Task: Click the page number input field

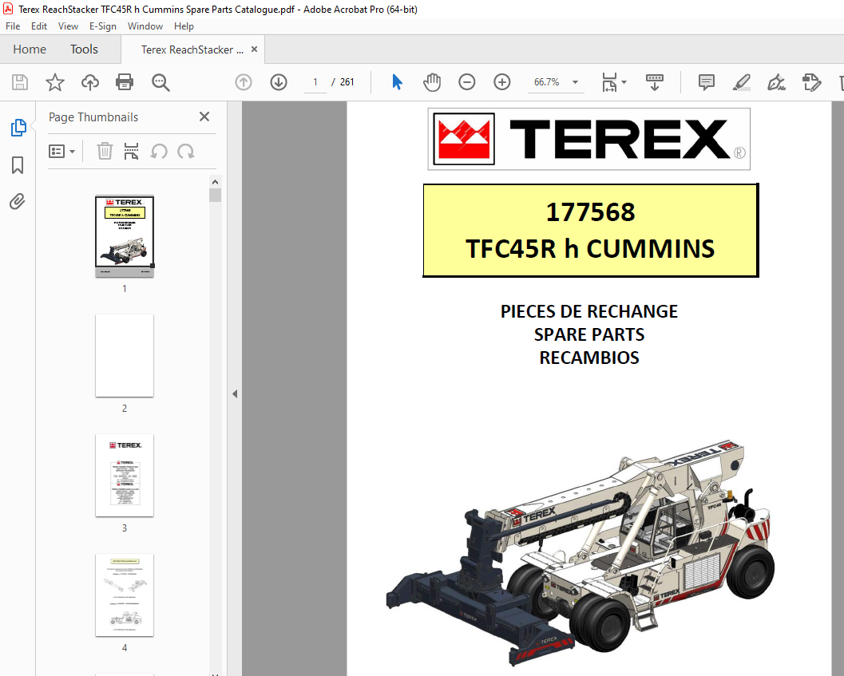Action: [x=315, y=82]
